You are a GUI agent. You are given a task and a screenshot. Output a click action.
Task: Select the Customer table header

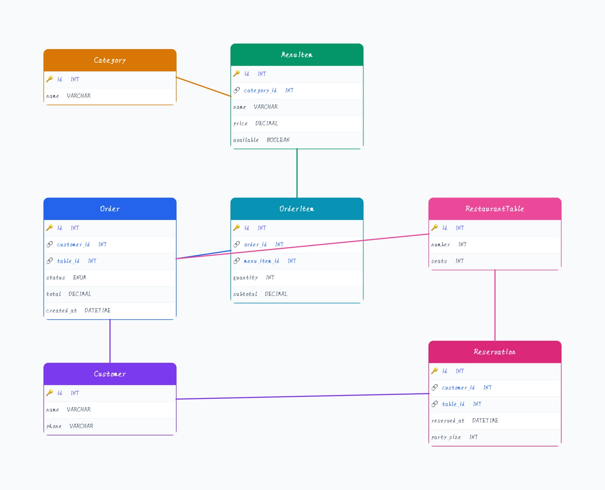point(110,374)
